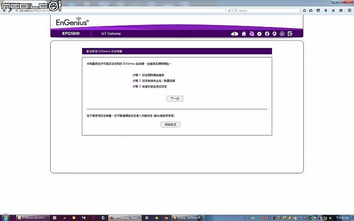Show bookmarks list icon in Firefox toolbar
This screenshot has height=221, width=354.
coord(311,11)
